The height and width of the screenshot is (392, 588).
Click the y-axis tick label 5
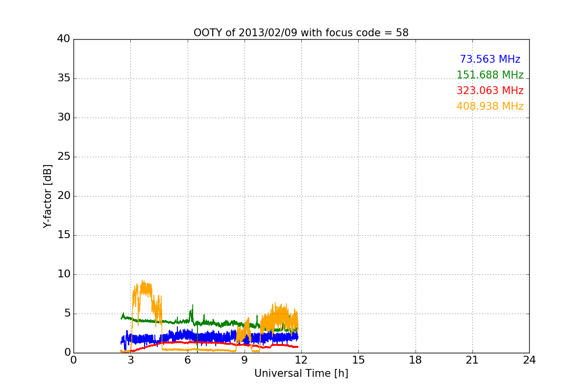point(67,314)
